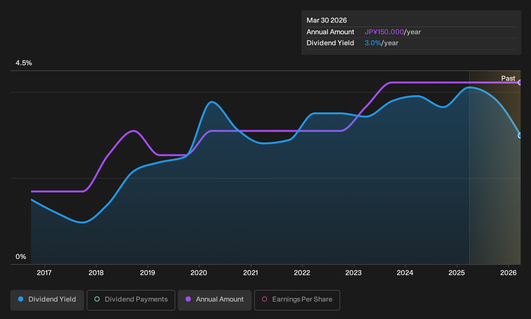Click the 4.5% y-axis label
Screen dimensions: 531x319
(24, 63)
